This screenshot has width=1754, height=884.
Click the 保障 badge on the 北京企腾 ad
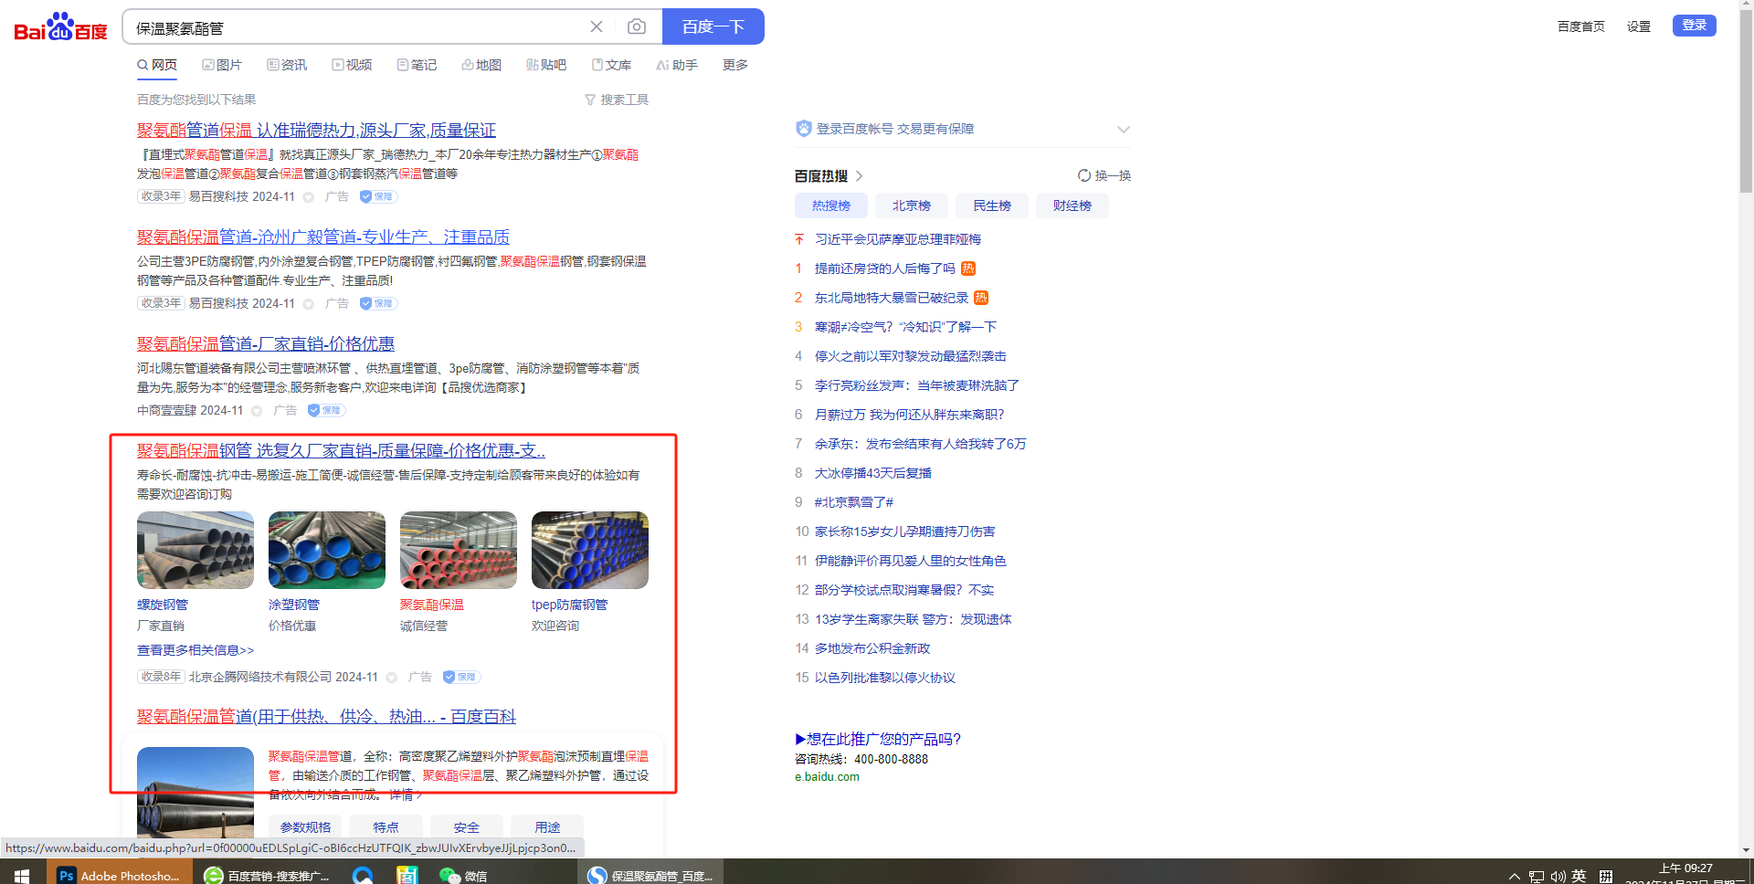tap(461, 677)
